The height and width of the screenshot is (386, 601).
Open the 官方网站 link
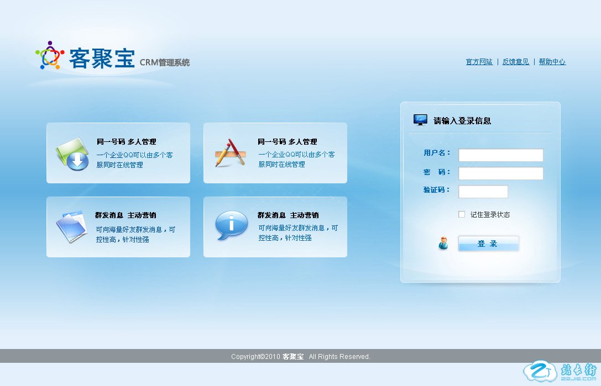pos(479,62)
